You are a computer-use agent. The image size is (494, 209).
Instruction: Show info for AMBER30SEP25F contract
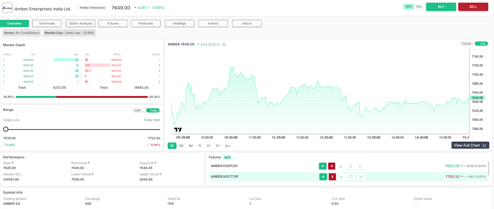[x=360, y=166]
